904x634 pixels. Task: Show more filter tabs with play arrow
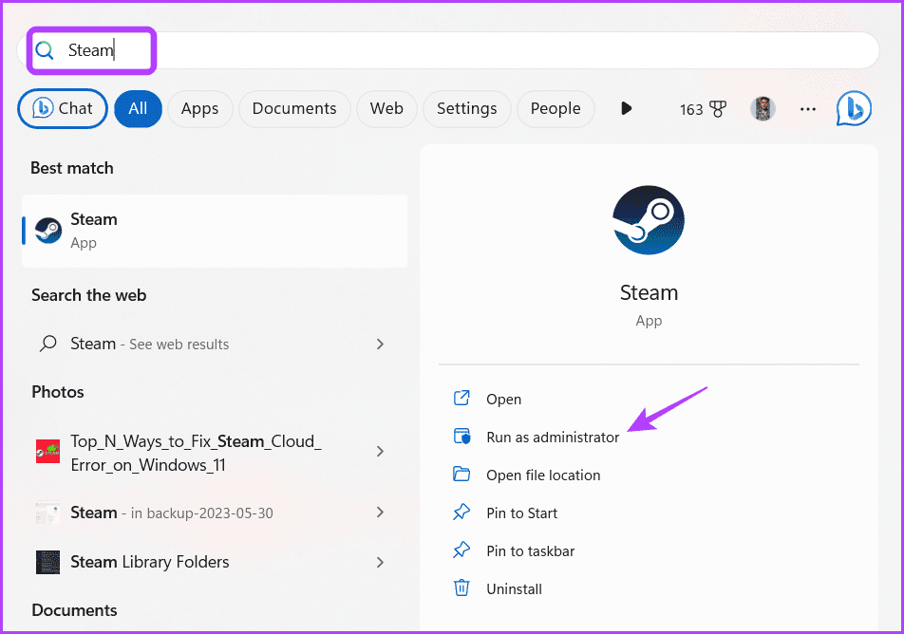point(627,108)
